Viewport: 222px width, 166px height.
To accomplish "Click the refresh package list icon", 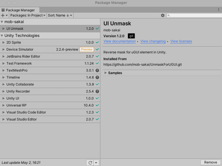I will [x=90, y=163].
